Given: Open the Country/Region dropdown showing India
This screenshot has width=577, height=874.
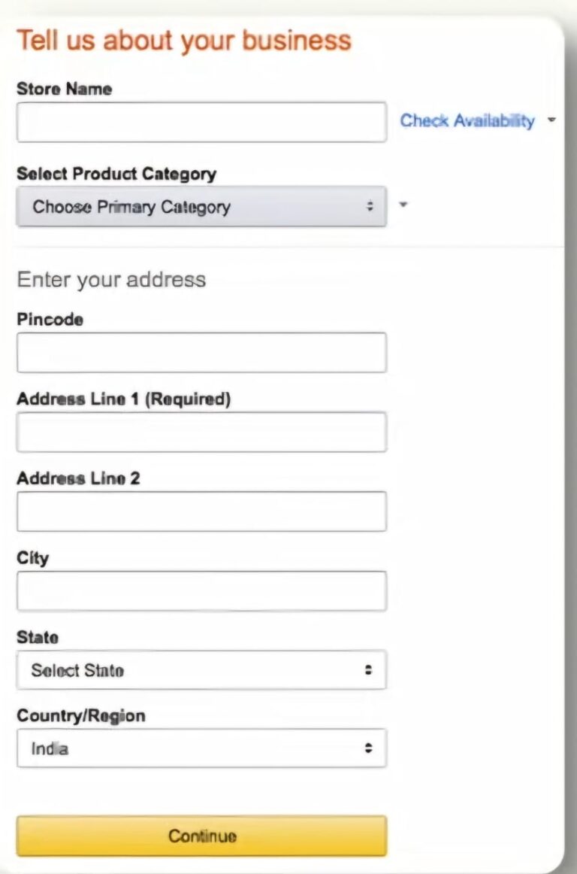Looking at the screenshot, I should tap(201, 748).
